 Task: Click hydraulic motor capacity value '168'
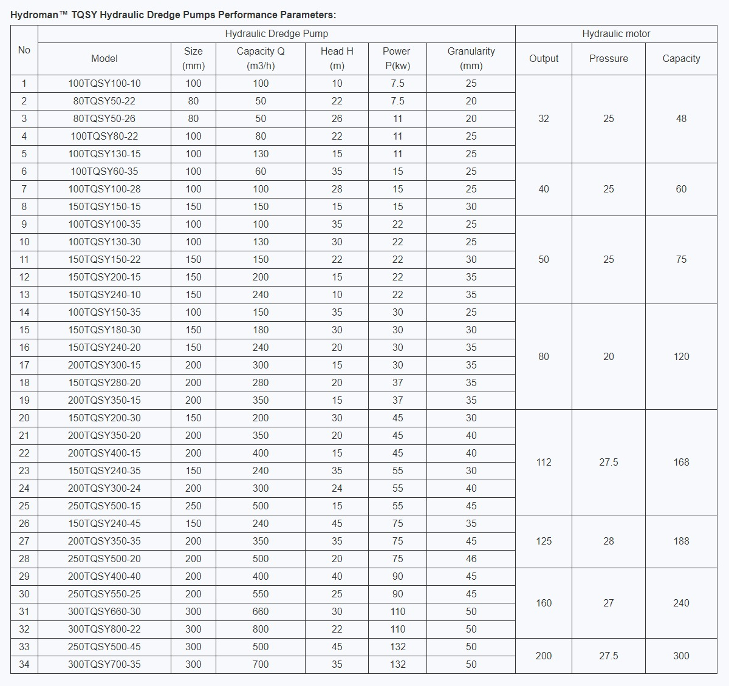pos(681,463)
